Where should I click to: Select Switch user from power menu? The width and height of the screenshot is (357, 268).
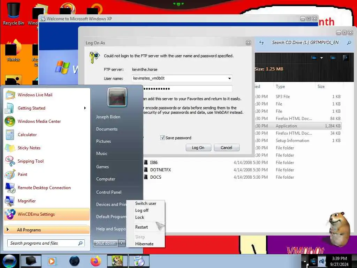[x=146, y=203]
